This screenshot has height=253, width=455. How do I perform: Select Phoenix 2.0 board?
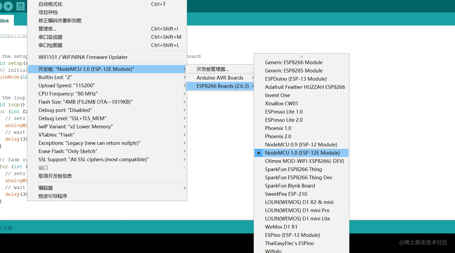302,136
